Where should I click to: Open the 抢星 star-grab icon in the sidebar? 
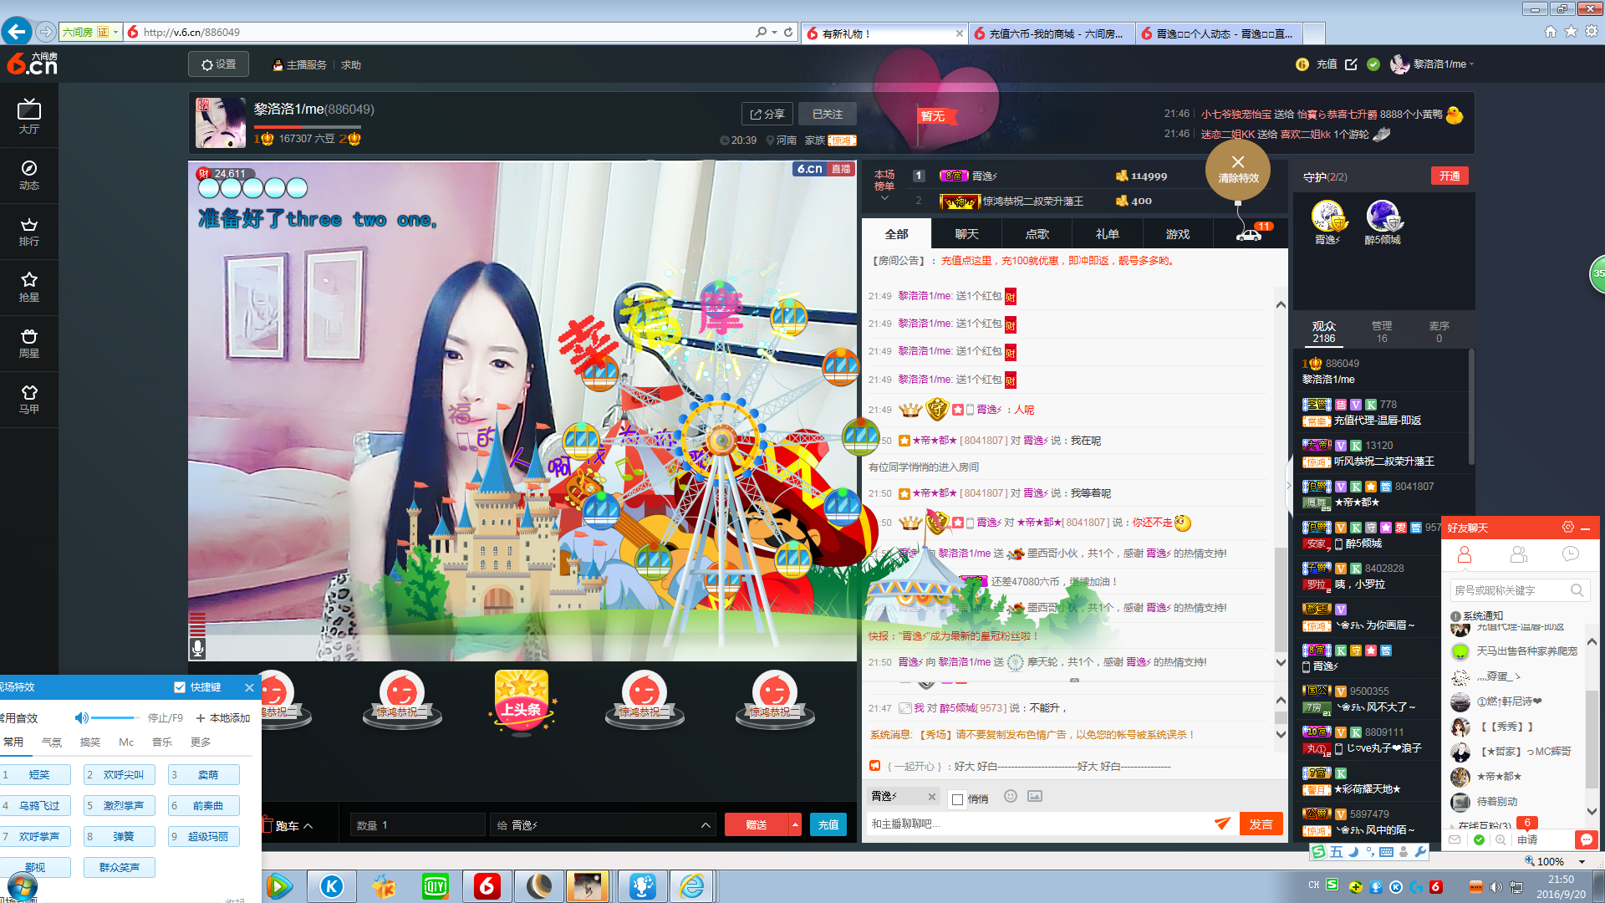click(x=29, y=287)
